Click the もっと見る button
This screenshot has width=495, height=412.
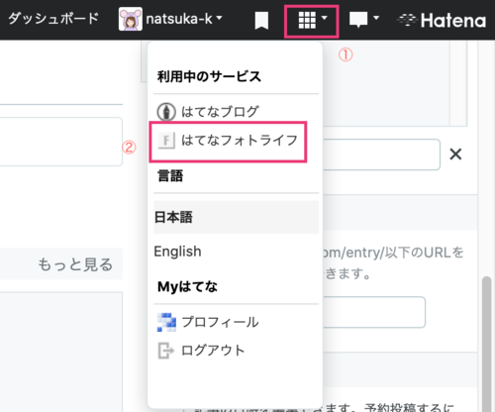75,264
